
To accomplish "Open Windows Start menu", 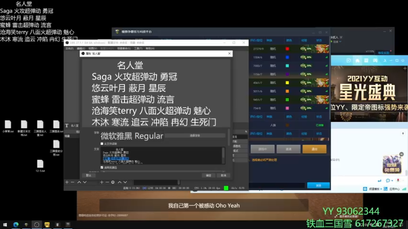I will tap(5, 224).
